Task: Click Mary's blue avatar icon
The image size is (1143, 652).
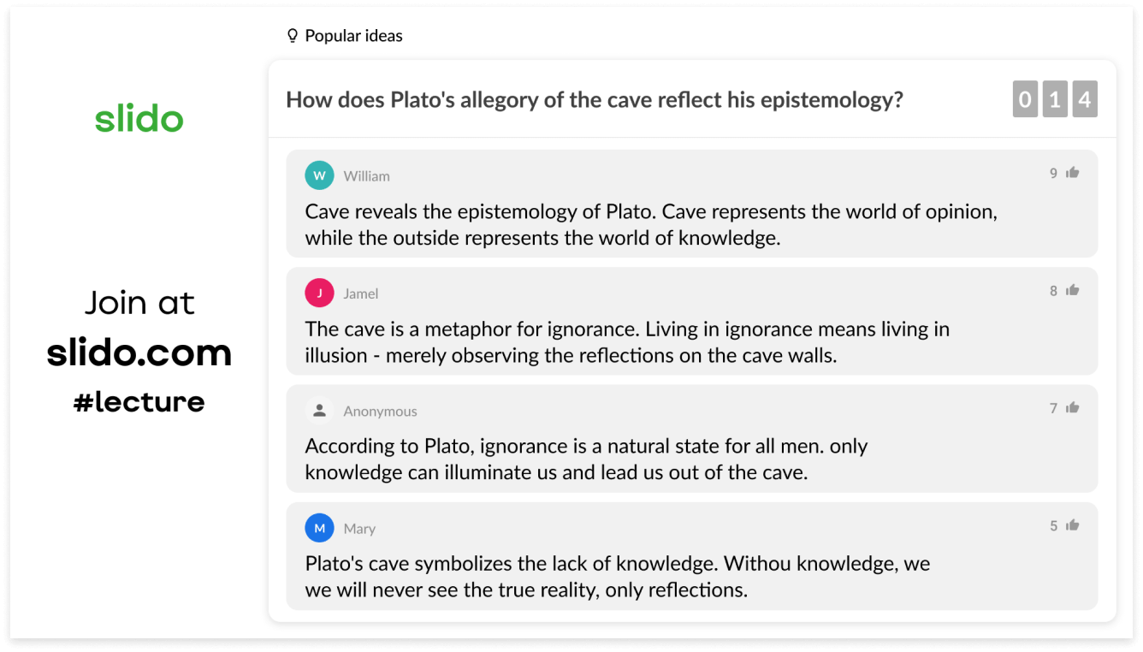Action: pos(319,529)
